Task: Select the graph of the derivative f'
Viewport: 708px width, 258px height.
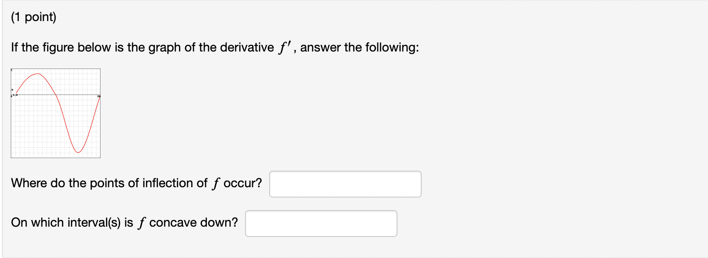Action: [x=56, y=113]
